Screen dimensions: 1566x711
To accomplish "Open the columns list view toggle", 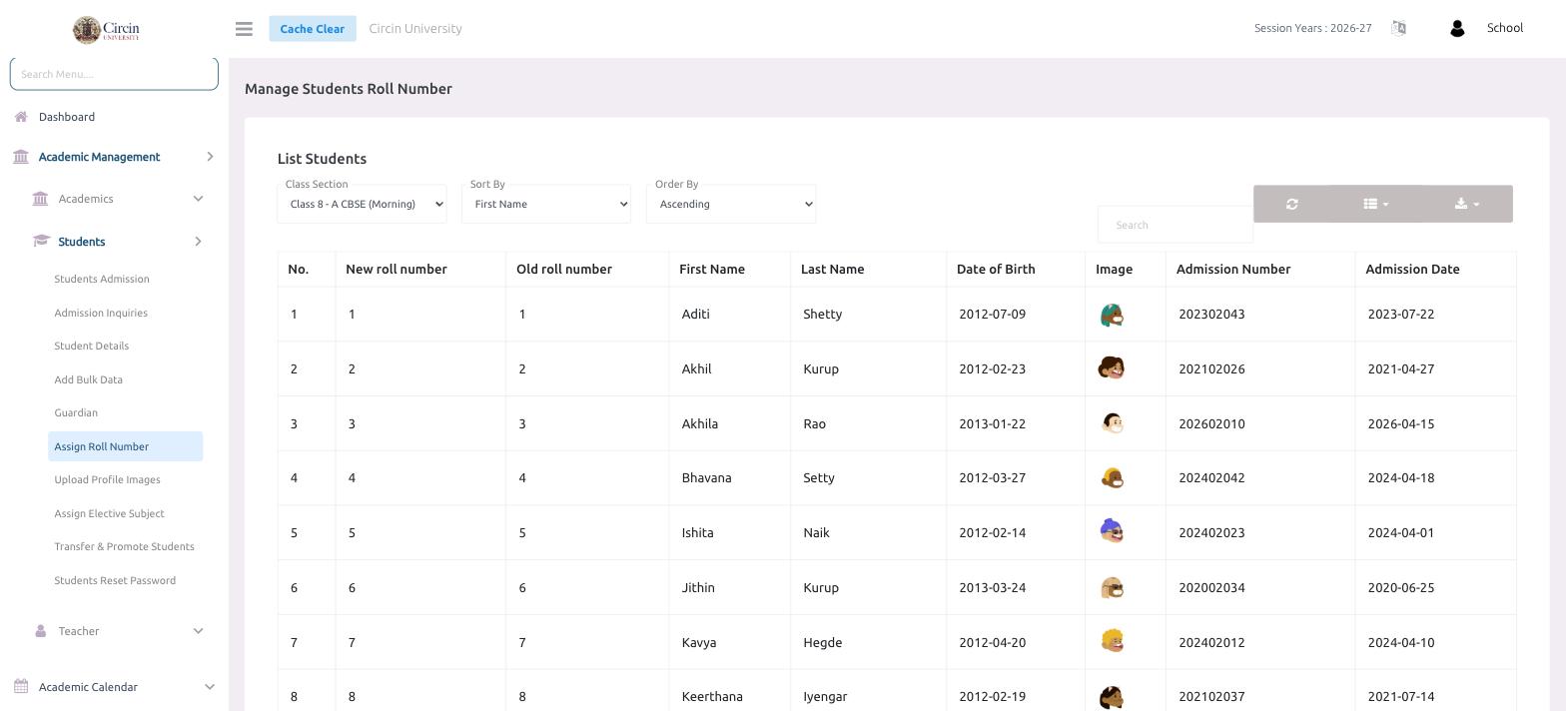I will pos(1376,204).
